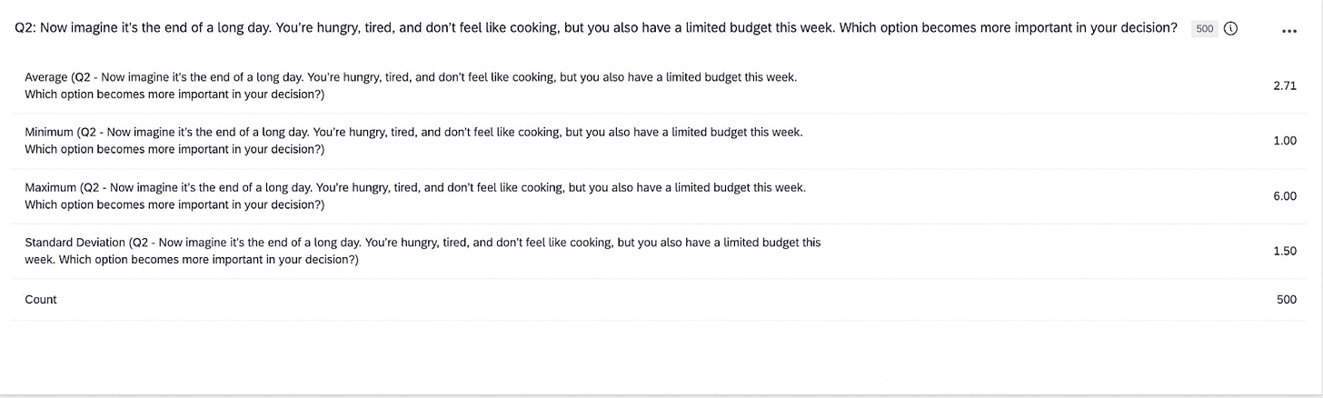
Task: Click the average value 2.71
Action: [x=1285, y=85]
